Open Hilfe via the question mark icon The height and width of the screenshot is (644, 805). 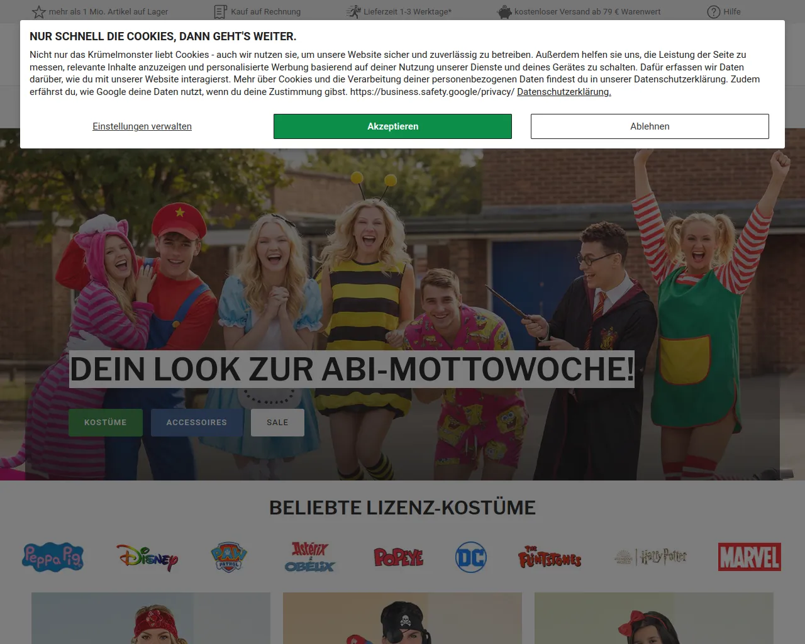pos(714,11)
